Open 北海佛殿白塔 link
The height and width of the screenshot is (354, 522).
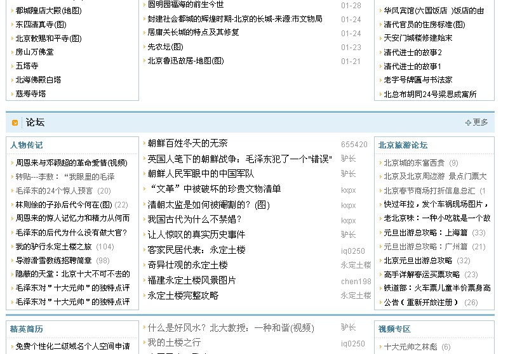tap(38, 80)
